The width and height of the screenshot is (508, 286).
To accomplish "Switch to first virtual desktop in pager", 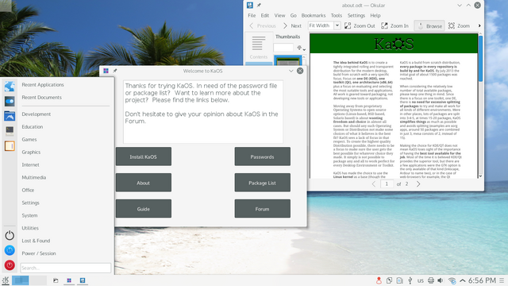I will (x=21, y=280).
